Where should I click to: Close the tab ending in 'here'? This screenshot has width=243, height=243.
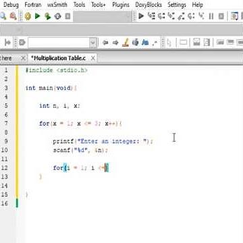point(23,58)
